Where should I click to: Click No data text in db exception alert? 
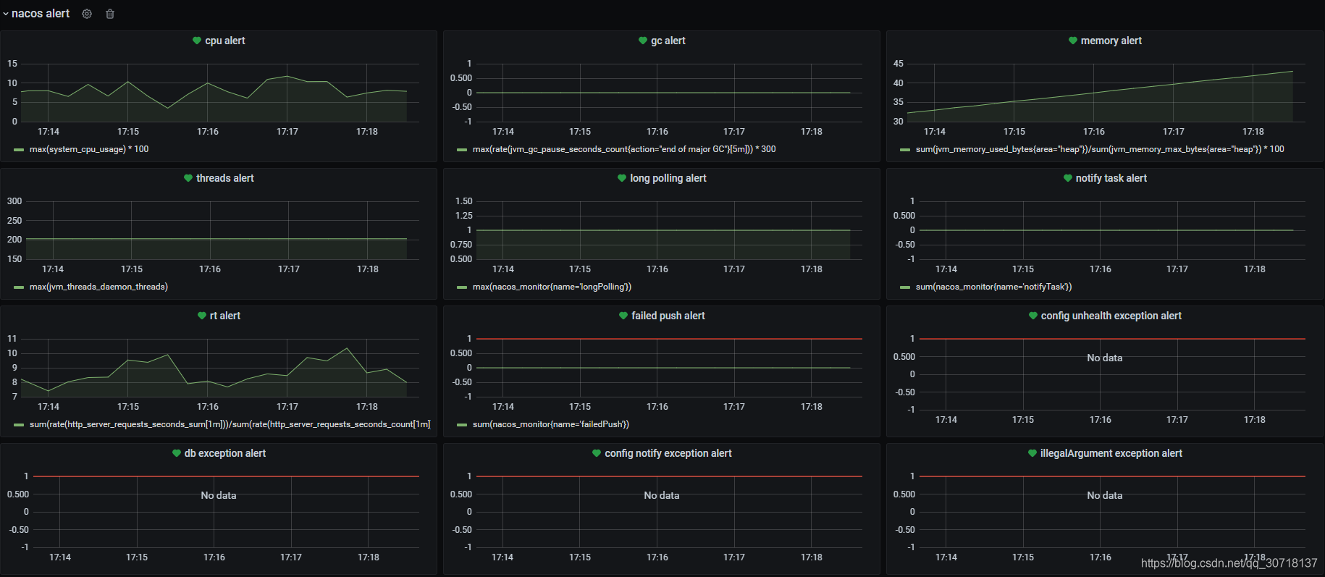(x=219, y=495)
